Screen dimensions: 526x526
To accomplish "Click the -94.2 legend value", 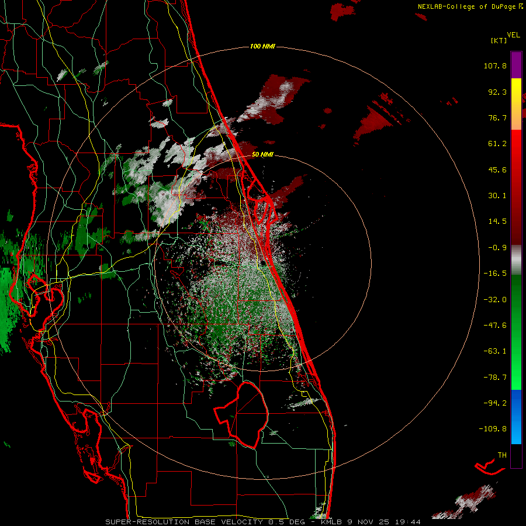I will coord(495,403).
